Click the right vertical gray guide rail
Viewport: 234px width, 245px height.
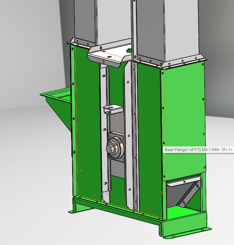click(130, 135)
